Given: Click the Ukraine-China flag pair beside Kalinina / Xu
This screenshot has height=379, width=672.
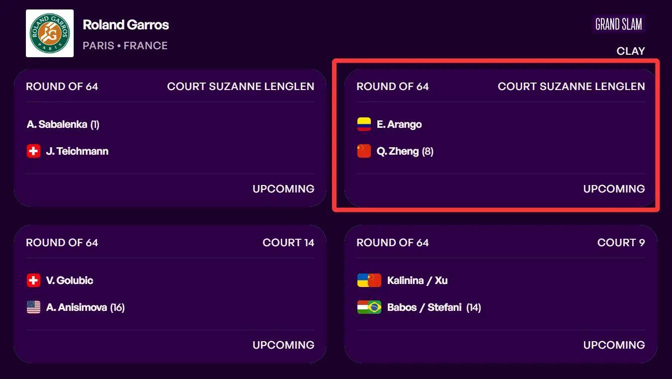Looking at the screenshot, I should (369, 281).
